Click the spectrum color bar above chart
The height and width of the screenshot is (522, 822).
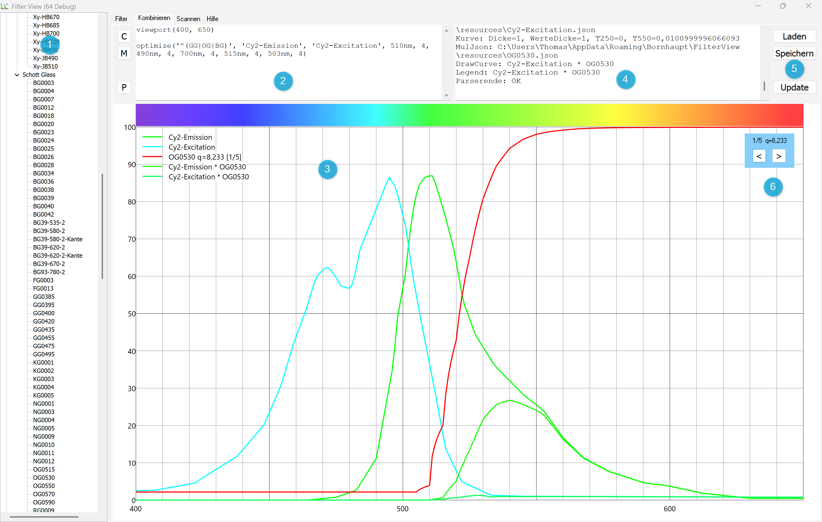pos(469,115)
